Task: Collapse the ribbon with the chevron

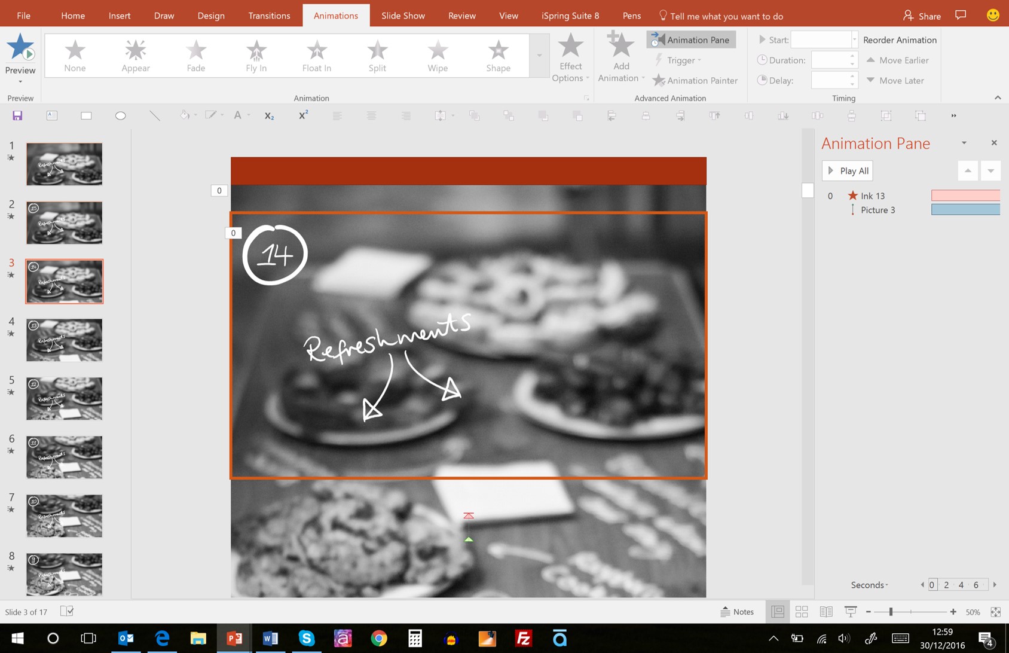Action: [998, 97]
